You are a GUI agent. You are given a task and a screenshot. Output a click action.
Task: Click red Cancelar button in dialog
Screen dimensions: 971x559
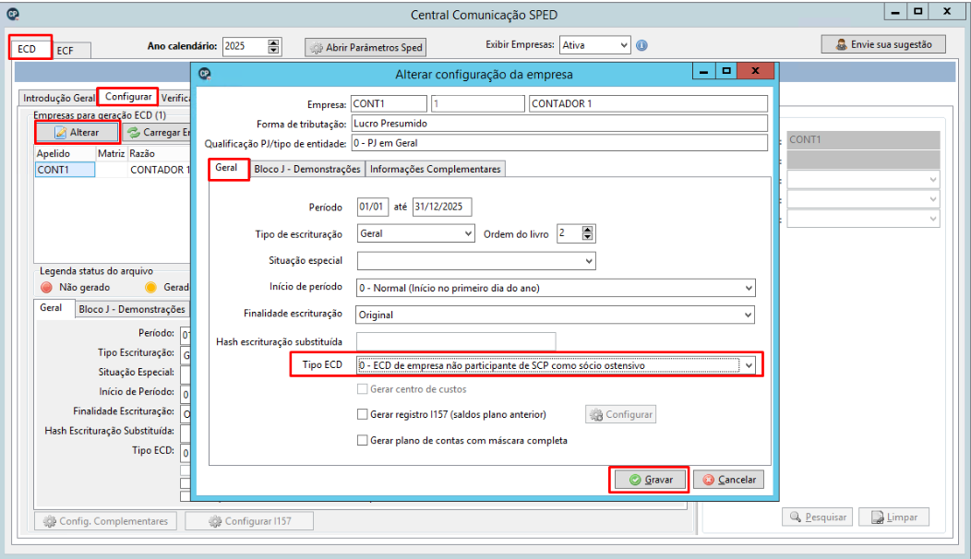pos(729,479)
